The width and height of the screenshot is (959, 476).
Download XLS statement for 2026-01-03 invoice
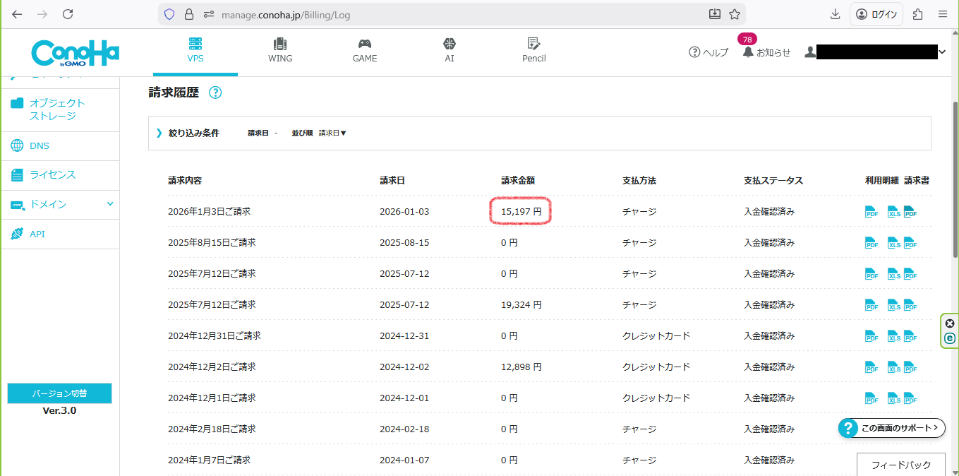(893, 212)
